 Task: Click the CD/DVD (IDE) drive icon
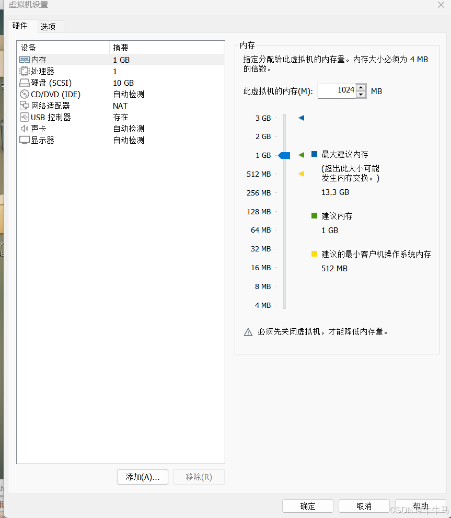click(x=25, y=94)
